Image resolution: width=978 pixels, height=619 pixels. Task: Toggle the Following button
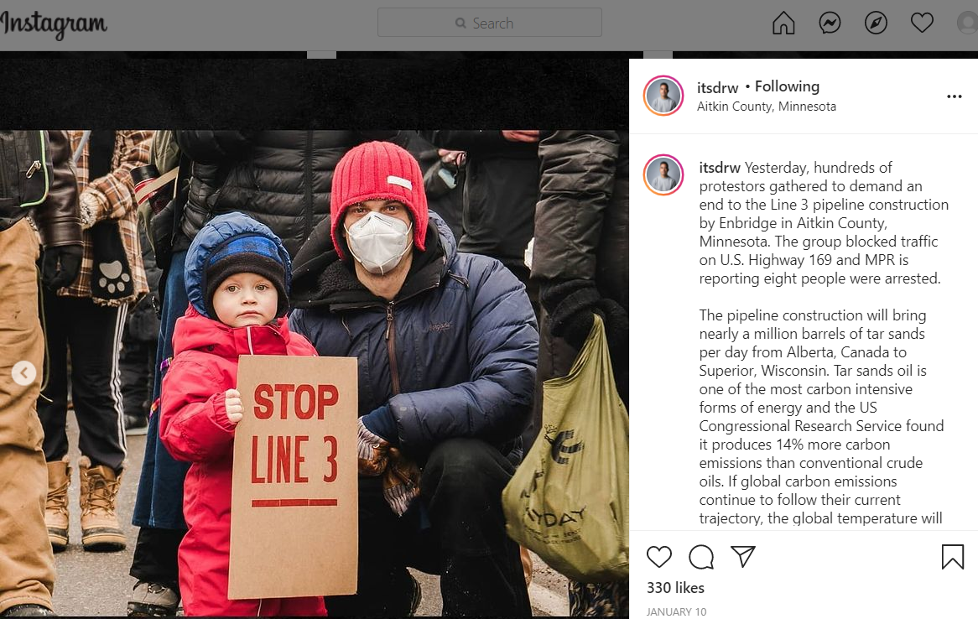787,86
